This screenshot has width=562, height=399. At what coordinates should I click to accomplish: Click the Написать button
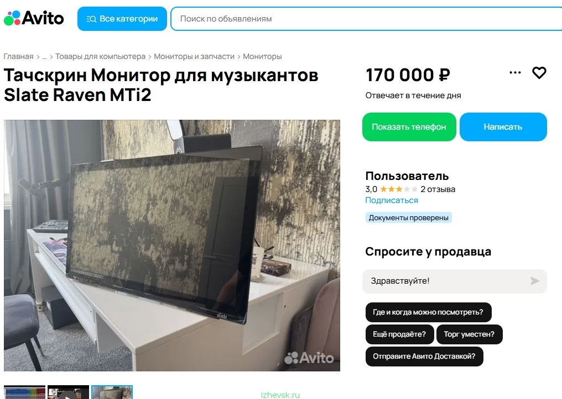tap(503, 127)
